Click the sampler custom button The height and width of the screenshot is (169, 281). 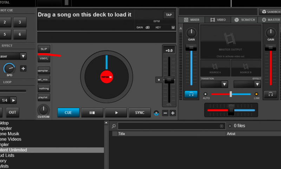click(x=44, y=70)
